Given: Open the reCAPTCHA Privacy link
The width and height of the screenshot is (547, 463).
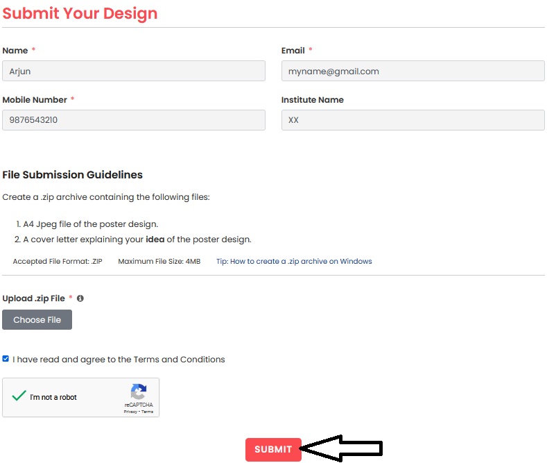Looking at the screenshot, I should (130, 412).
